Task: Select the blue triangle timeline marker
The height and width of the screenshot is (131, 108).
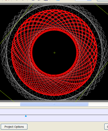Action: (26, 116)
